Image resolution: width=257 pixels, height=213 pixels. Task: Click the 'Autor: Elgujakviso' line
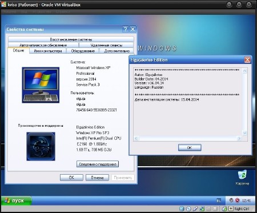(x=148, y=75)
